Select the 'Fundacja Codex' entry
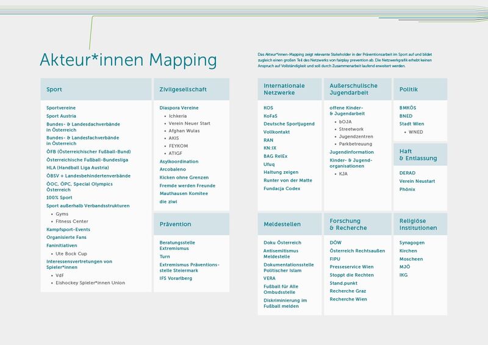Viewport: 488px width, 345px height. (282, 188)
